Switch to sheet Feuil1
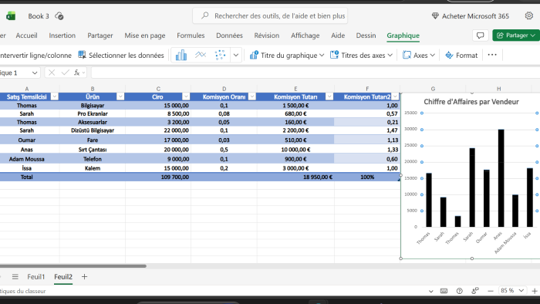The image size is (540, 304). pos(36,276)
